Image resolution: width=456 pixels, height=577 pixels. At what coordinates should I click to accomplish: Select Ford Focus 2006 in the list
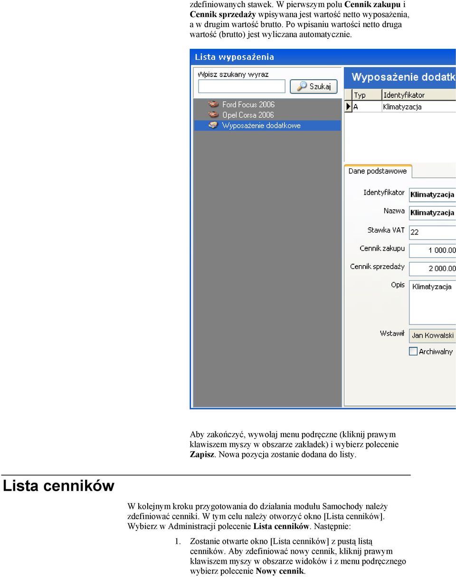pyautogui.click(x=248, y=104)
